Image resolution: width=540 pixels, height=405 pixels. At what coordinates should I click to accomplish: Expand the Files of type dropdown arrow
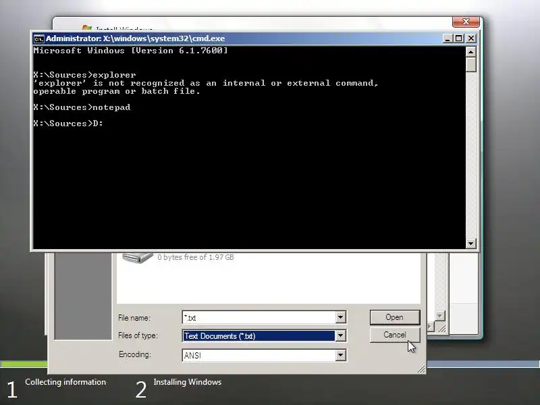(x=341, y=335)
